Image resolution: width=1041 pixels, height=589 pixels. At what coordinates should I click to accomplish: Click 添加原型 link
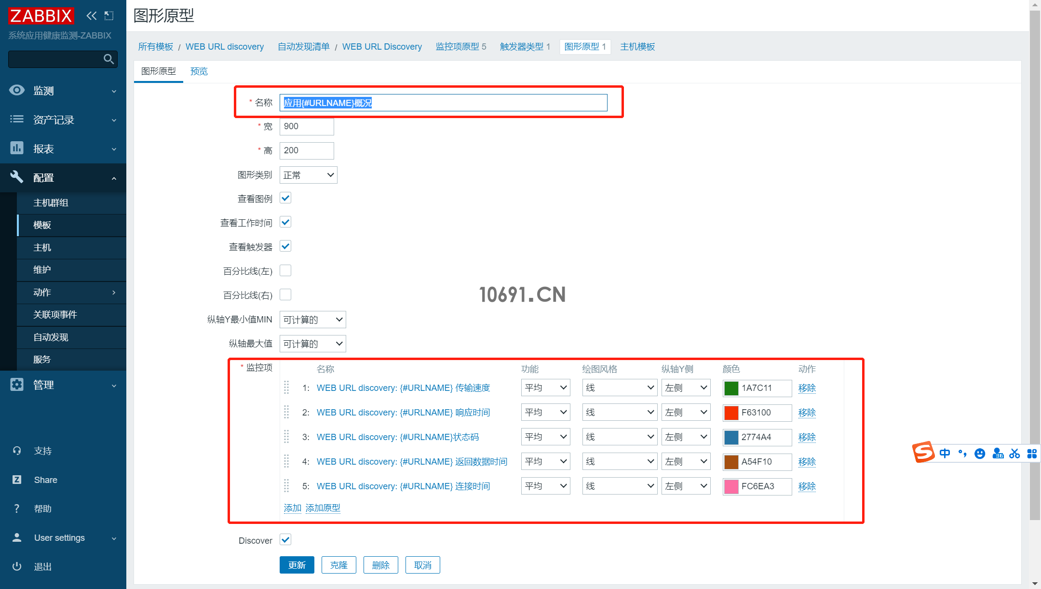point(323,508)
